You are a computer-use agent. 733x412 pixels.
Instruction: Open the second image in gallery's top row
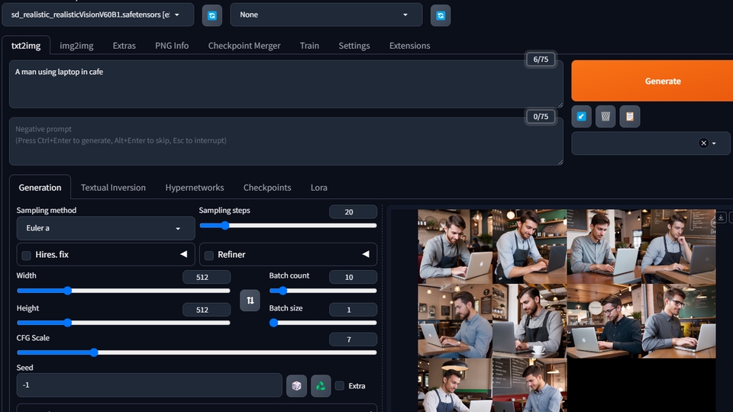529,246
